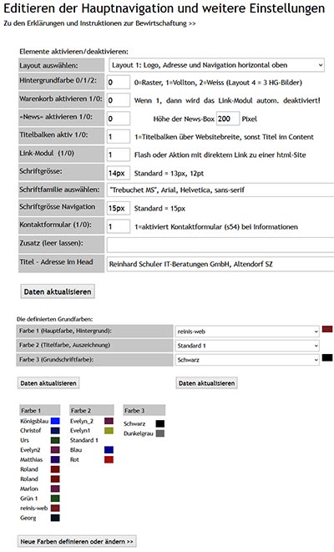Click Daten aktualisieren below the settings table
The height and width of the screenshot is (552, 334).
point(58,291)
